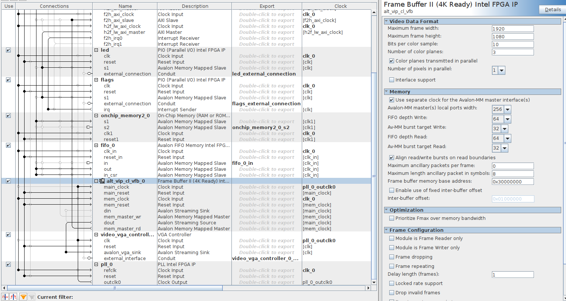Click the connection circle for video_vga_controller external_interface
This screenshot has height=301, width=566.
(x=84, y=258)
